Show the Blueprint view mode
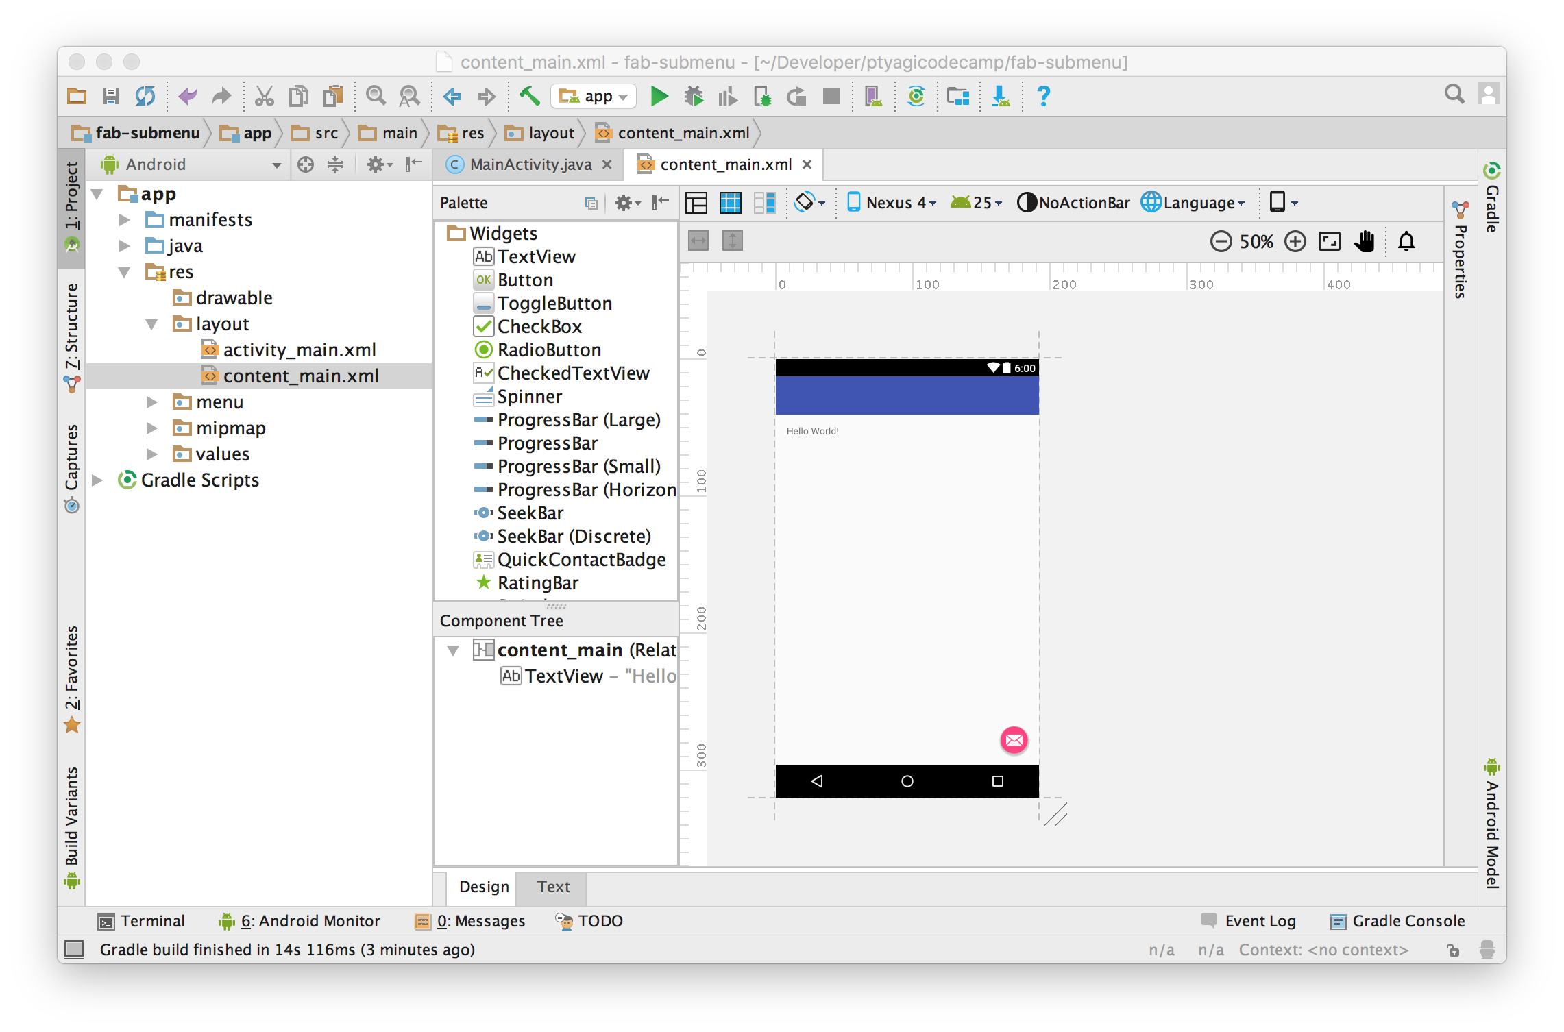Viewport: 1564px width, 1032px height. click(x=731, y=203)
